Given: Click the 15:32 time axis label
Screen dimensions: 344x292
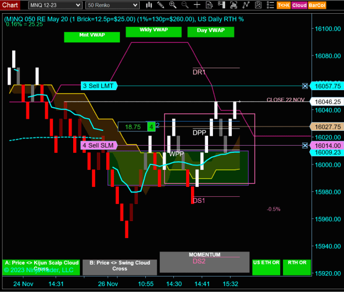Looking at the screenshot, I should click(230, 284).
